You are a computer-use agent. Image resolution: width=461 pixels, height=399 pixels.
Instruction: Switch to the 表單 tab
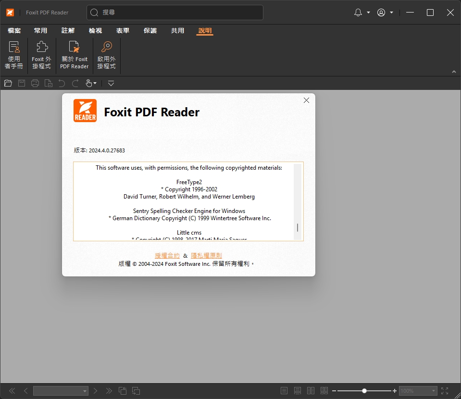pyautogui.click(x=123, y=31)
